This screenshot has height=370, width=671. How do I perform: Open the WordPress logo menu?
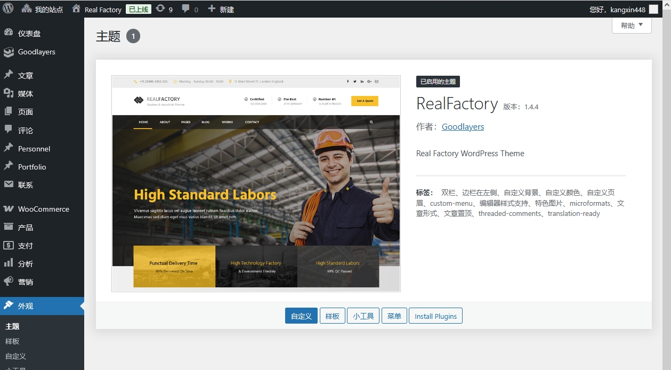(x=8, y=9)
